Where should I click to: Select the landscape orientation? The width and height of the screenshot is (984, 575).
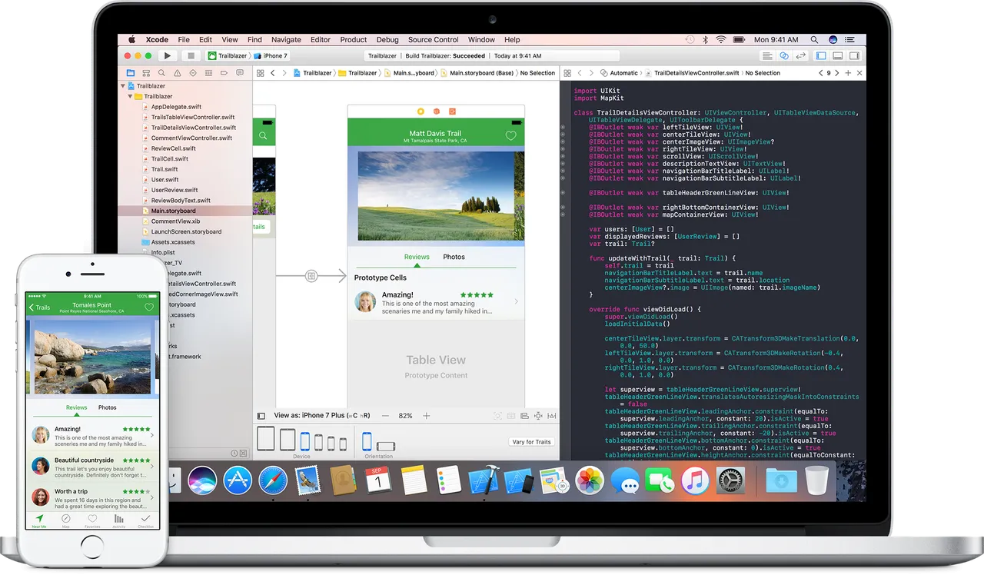pos(386,446)
